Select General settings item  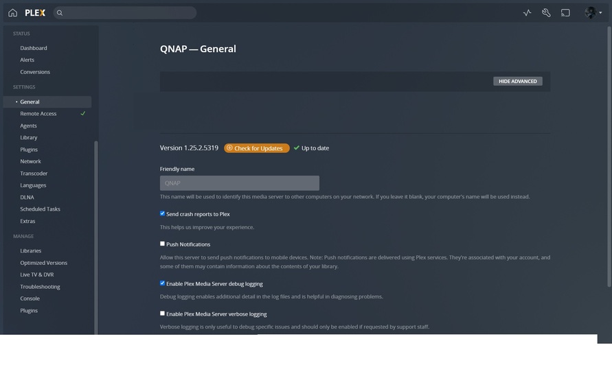(x=47, y=102)
